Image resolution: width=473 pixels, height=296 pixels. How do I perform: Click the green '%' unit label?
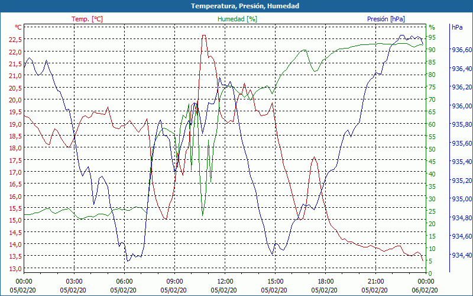pos(432,27)
